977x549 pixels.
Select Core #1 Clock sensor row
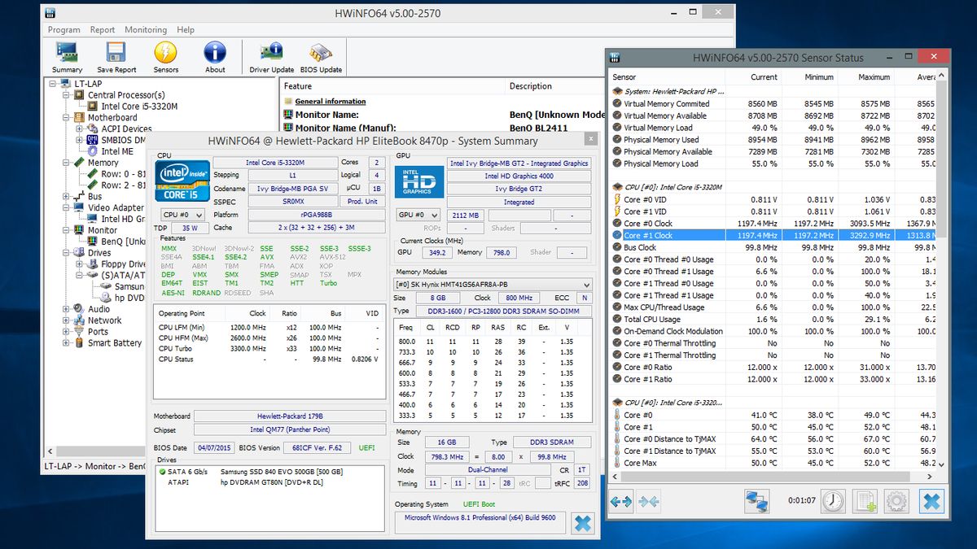[772, 235]
